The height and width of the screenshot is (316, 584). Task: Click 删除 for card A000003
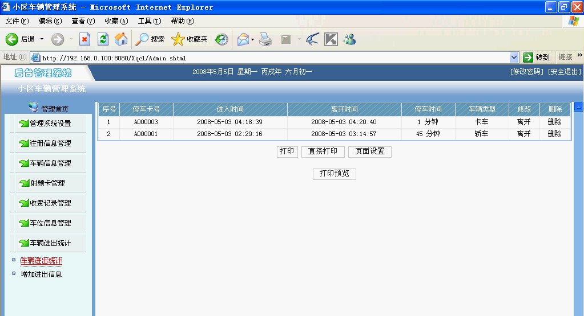(554, 122)
